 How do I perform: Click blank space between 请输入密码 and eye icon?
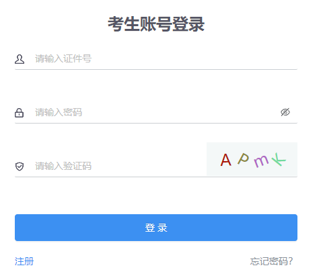click(180, 112)
